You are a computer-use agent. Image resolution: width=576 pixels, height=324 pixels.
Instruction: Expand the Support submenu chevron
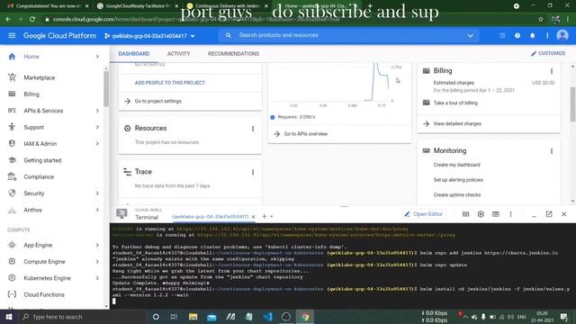click(x=97, y=127)
